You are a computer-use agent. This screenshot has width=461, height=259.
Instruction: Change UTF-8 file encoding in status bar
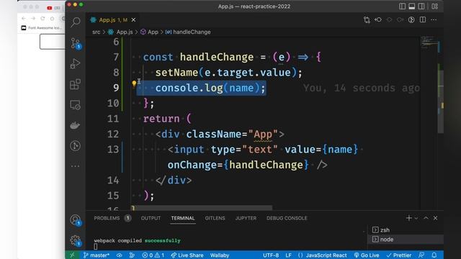coord(271,255)
